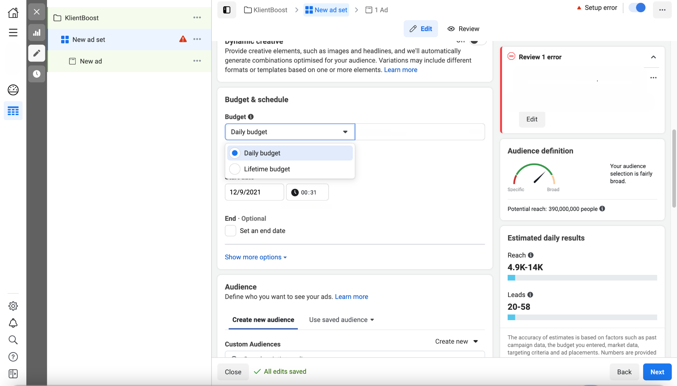This screenshot has height=386, width=677.
Task: Click the home icon in left sidebar
Action: click(x=13, y=13)
